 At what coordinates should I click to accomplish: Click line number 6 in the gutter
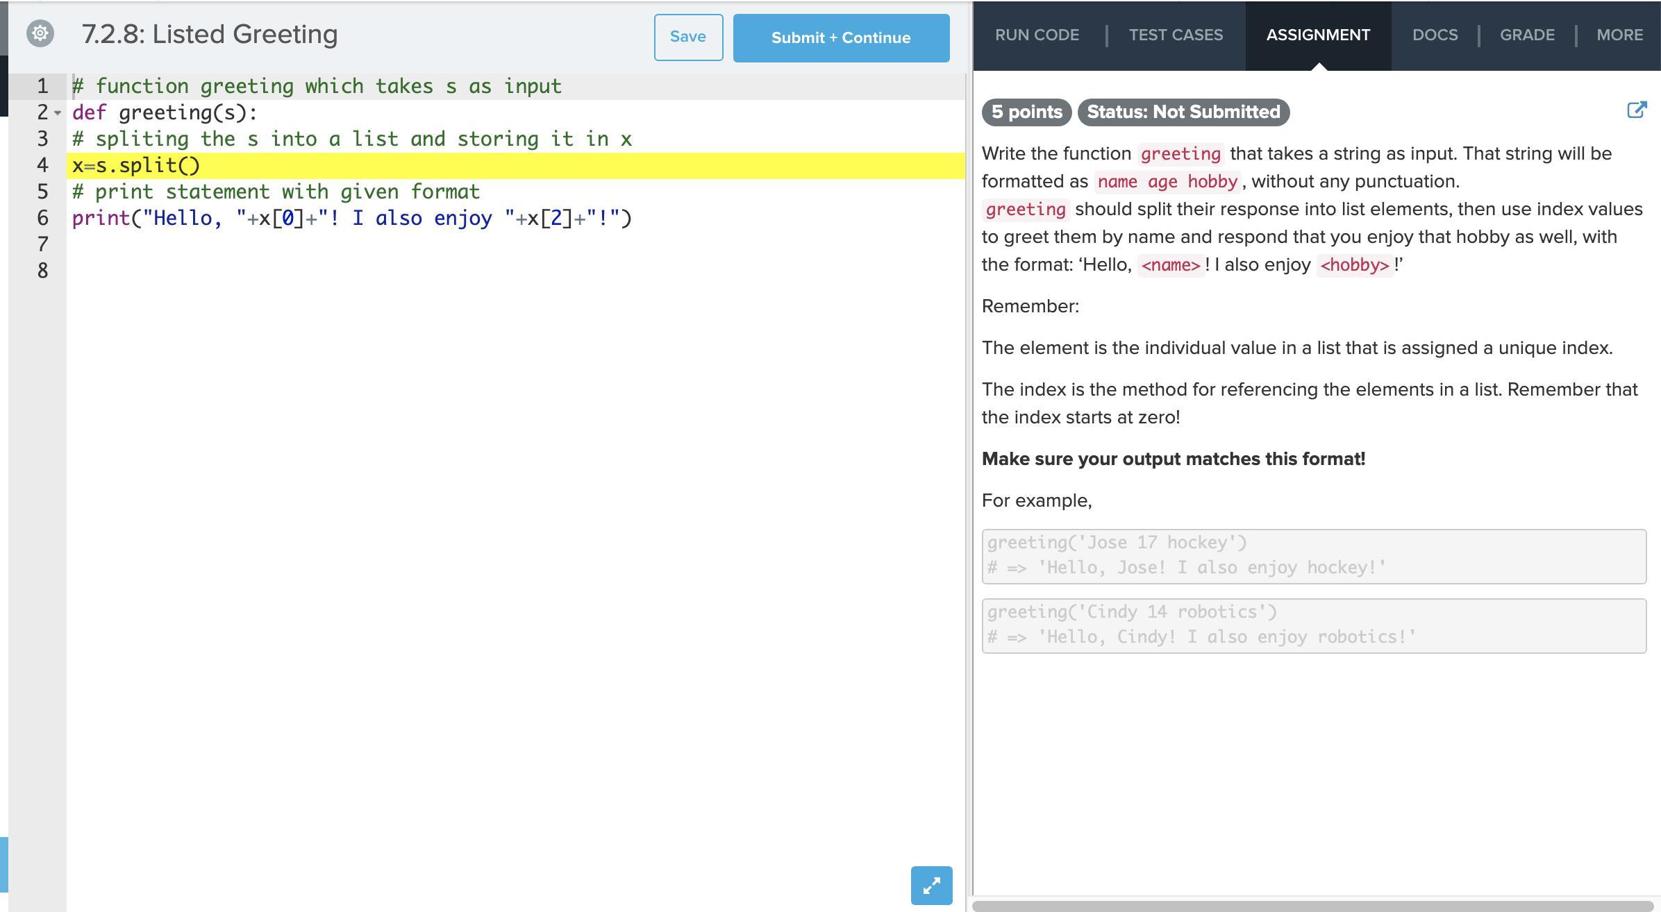coord(43,219)
